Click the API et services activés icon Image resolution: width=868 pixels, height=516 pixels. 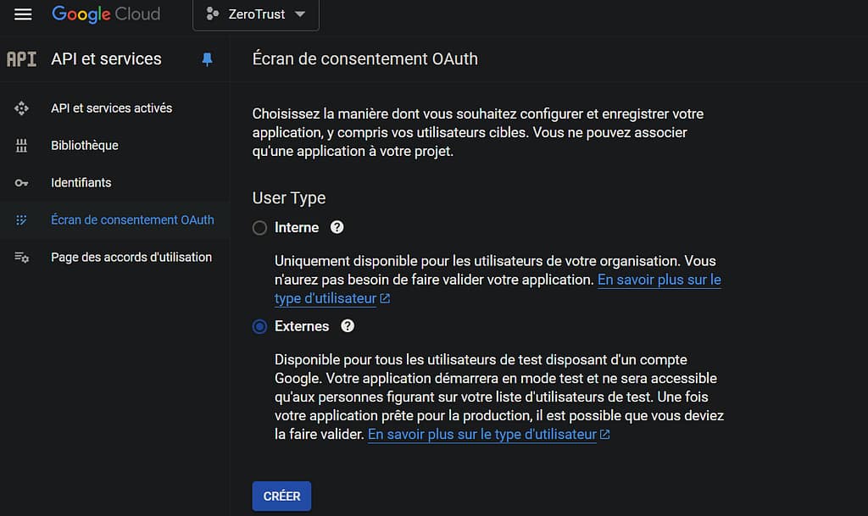(x=22, y=108)
